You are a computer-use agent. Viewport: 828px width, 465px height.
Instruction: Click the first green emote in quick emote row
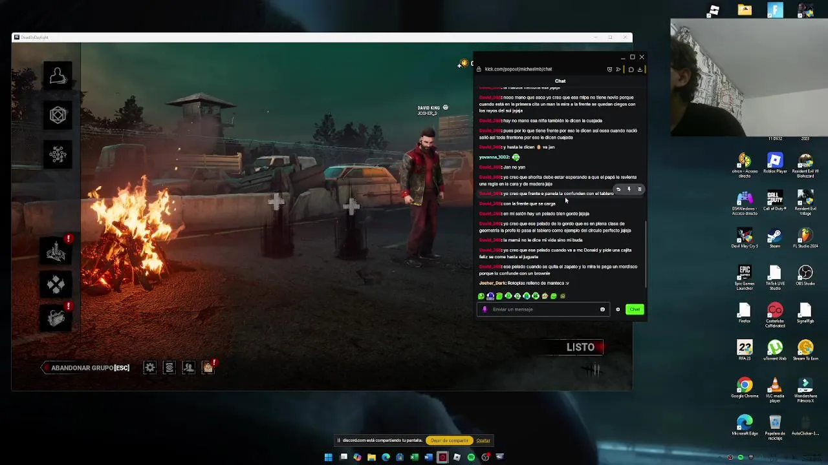pos(481,296)
